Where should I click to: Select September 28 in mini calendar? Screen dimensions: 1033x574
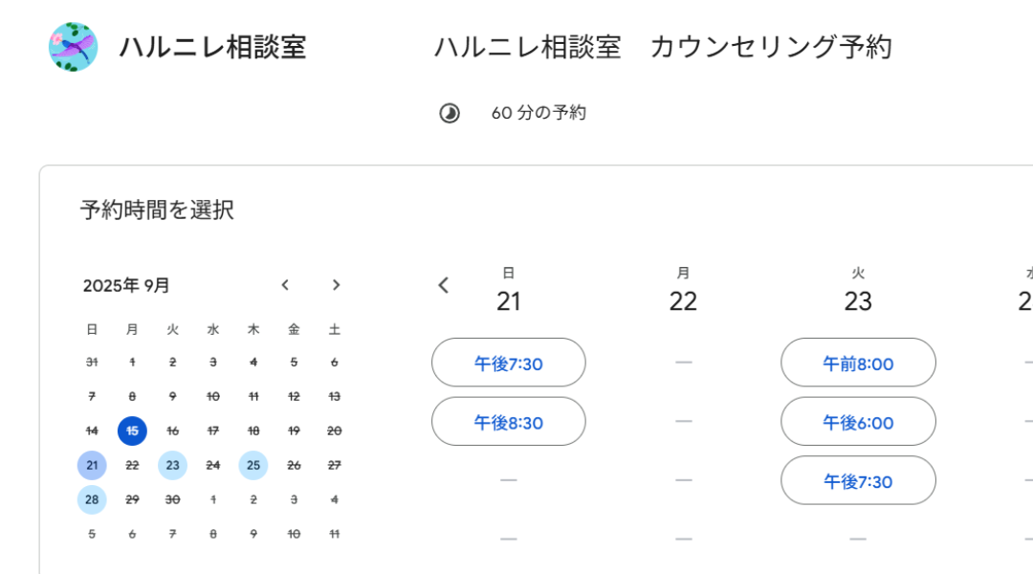click(92, 499)
